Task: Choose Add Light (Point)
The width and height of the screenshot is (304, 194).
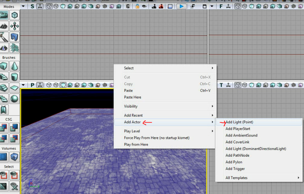Action: point(259,122)
